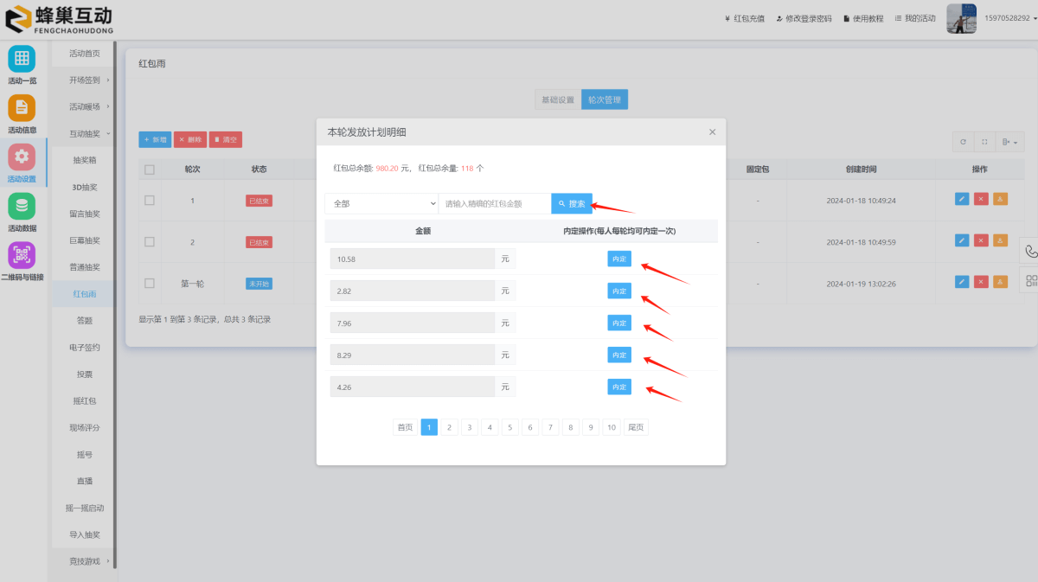Check the checkbox for round 2 row

[x=150, y=241]
